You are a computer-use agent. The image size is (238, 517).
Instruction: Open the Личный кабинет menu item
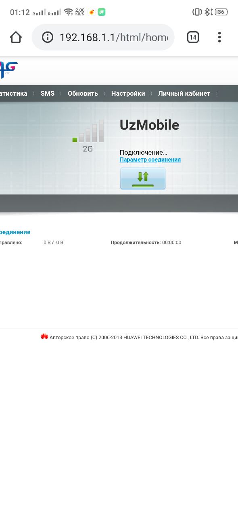click(x=184, y=93)
